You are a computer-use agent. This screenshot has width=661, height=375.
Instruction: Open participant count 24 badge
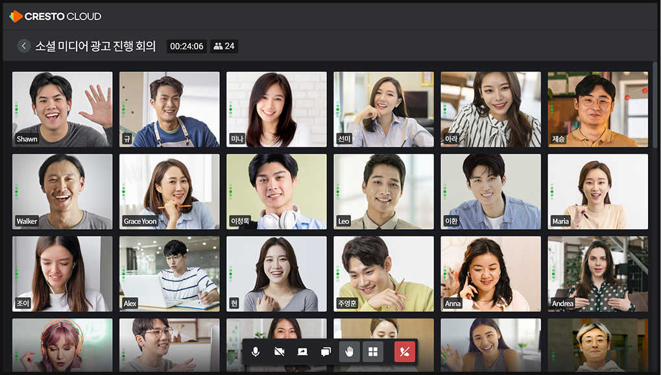pos(224,46)
